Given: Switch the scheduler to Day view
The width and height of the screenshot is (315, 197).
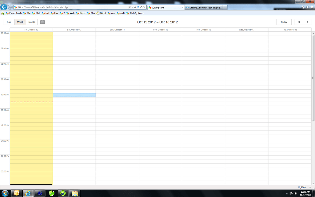Looking at the screenshot, I should (x=8, y=22).
